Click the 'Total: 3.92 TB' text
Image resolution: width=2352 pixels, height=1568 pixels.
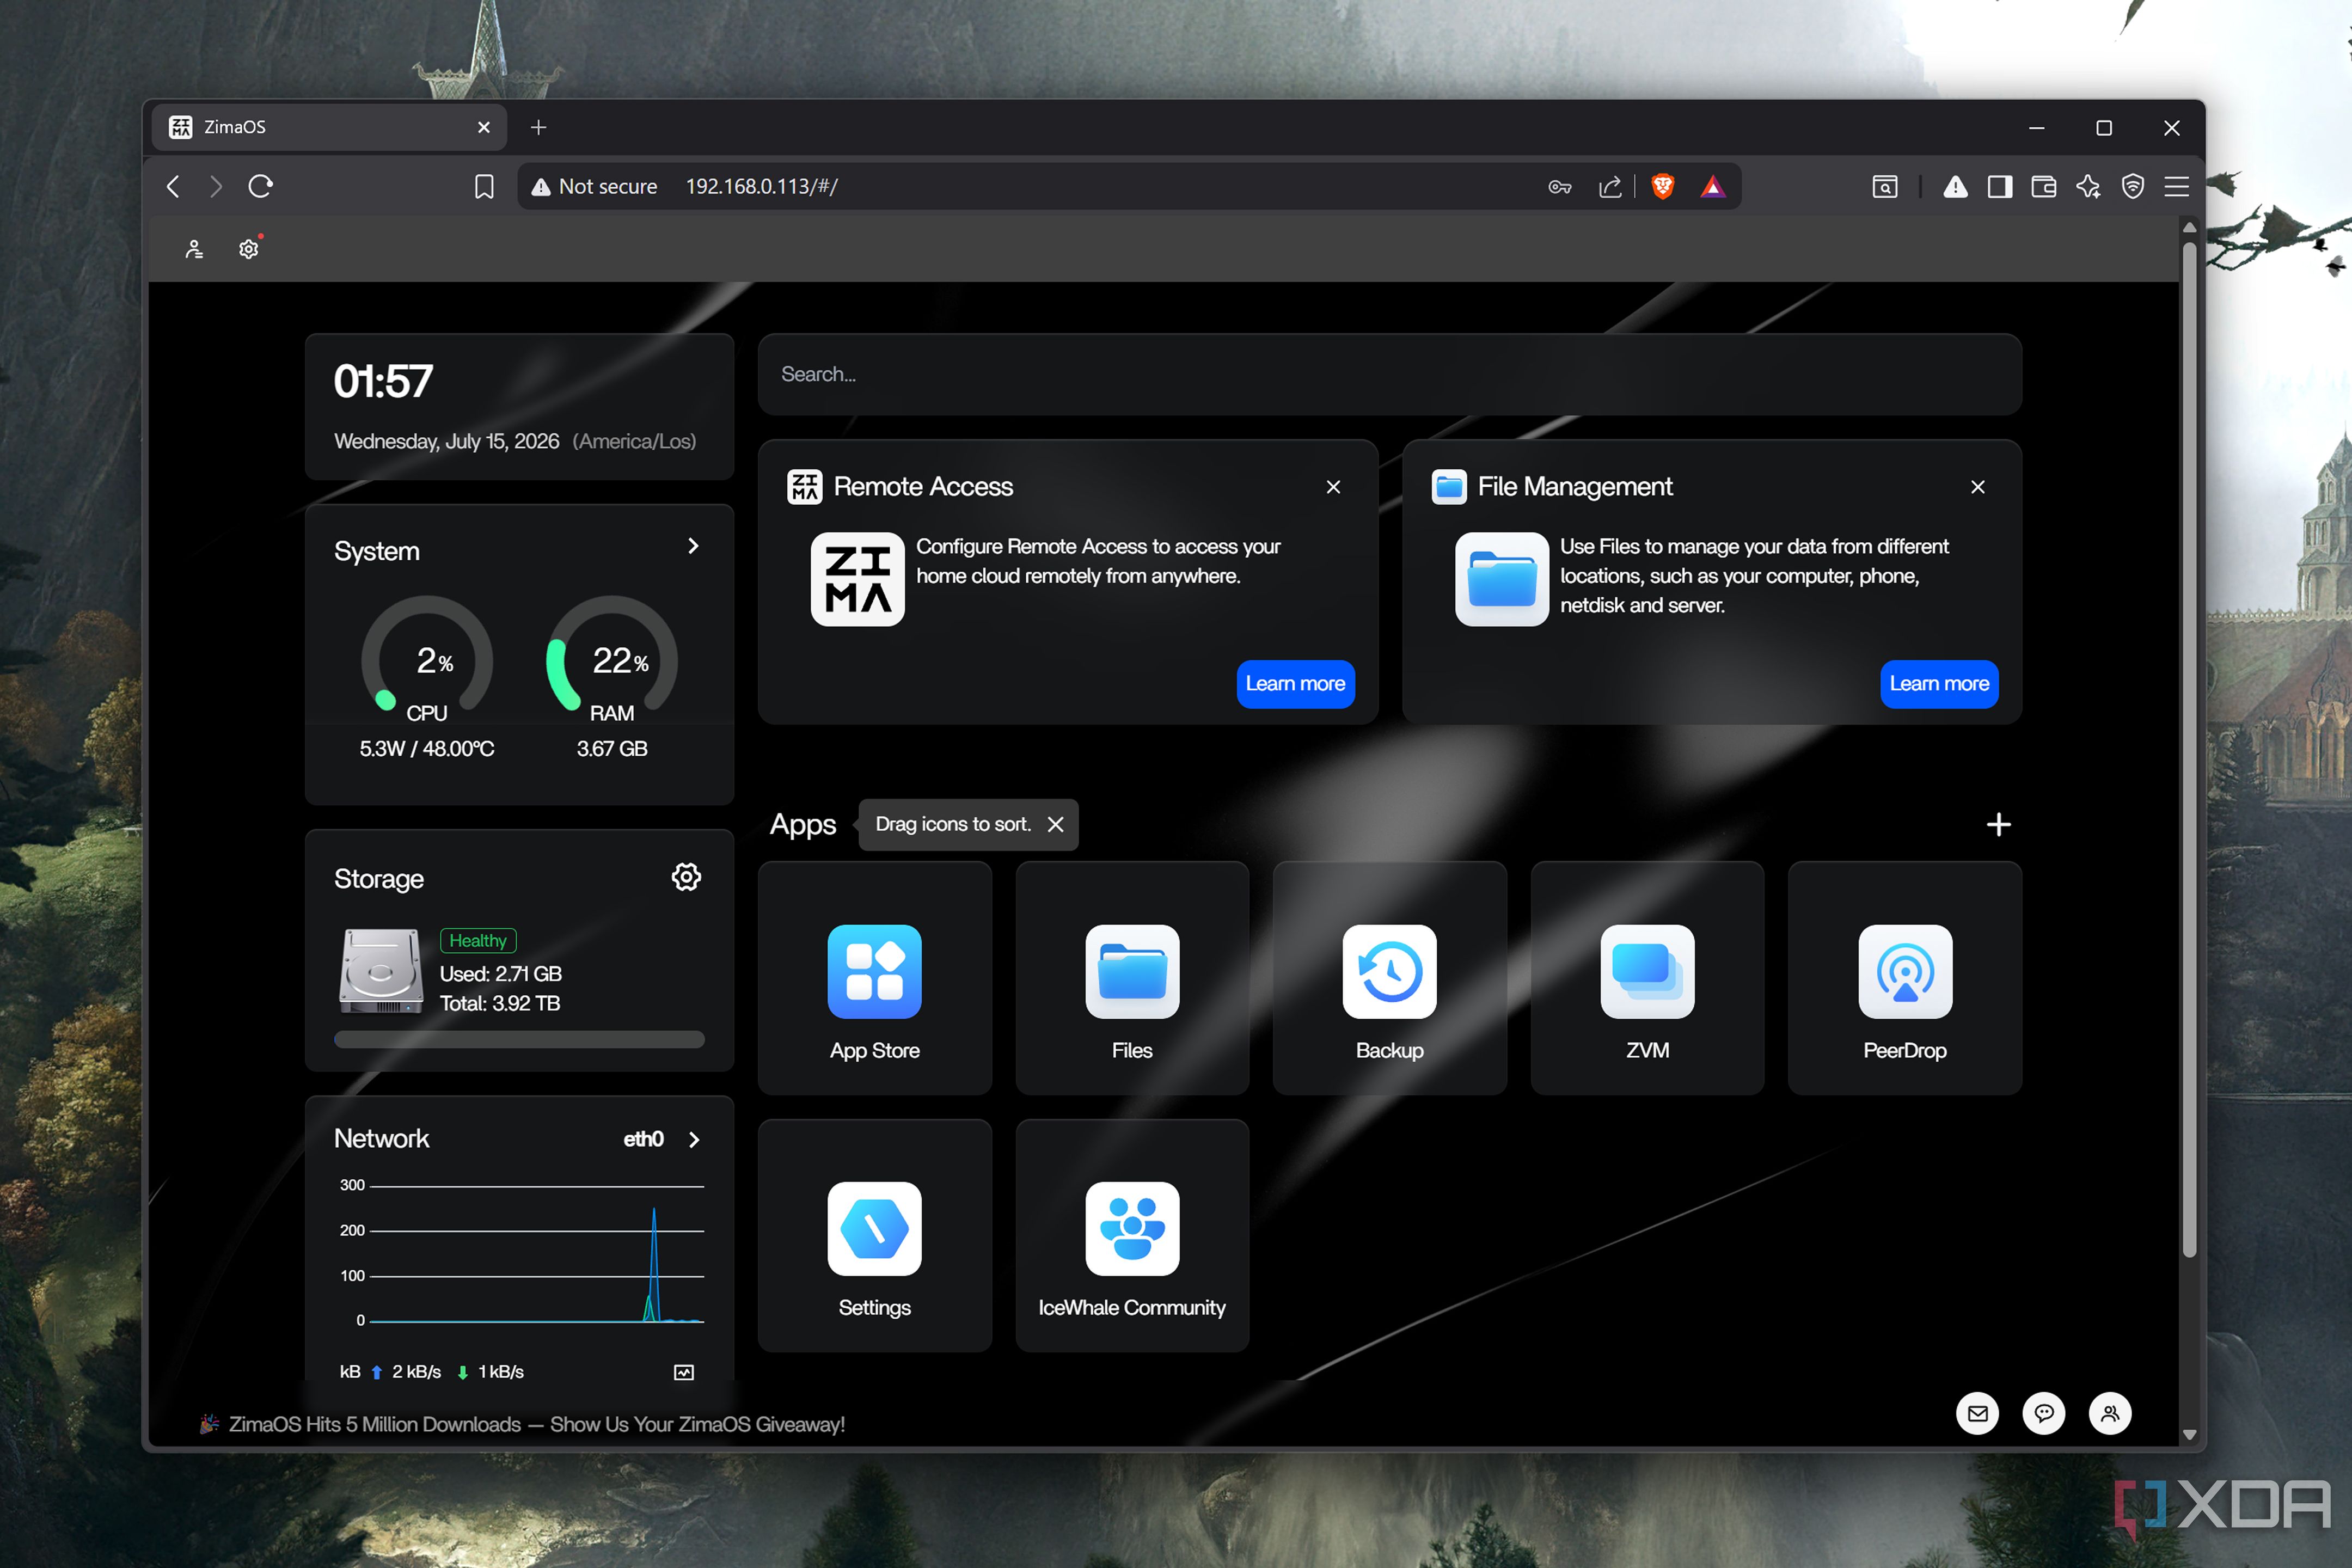(x=499, y=1003)
